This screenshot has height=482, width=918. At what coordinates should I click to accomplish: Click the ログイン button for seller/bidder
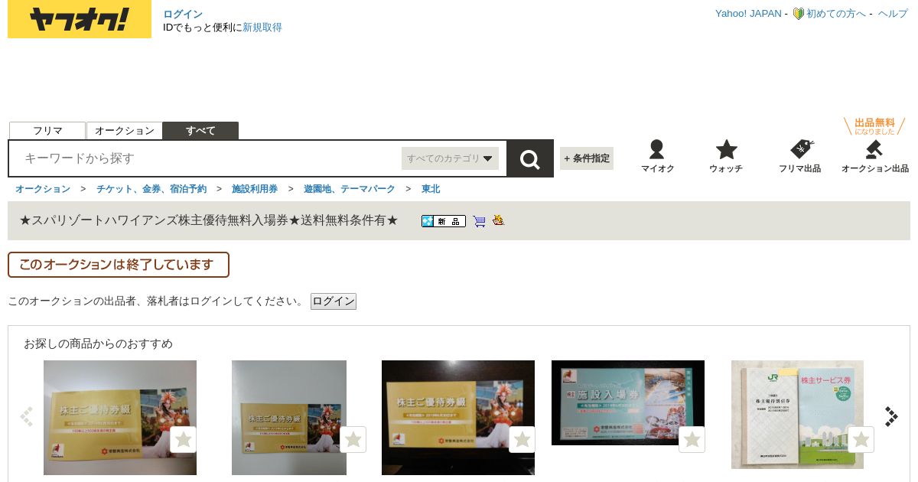point(334,301)
